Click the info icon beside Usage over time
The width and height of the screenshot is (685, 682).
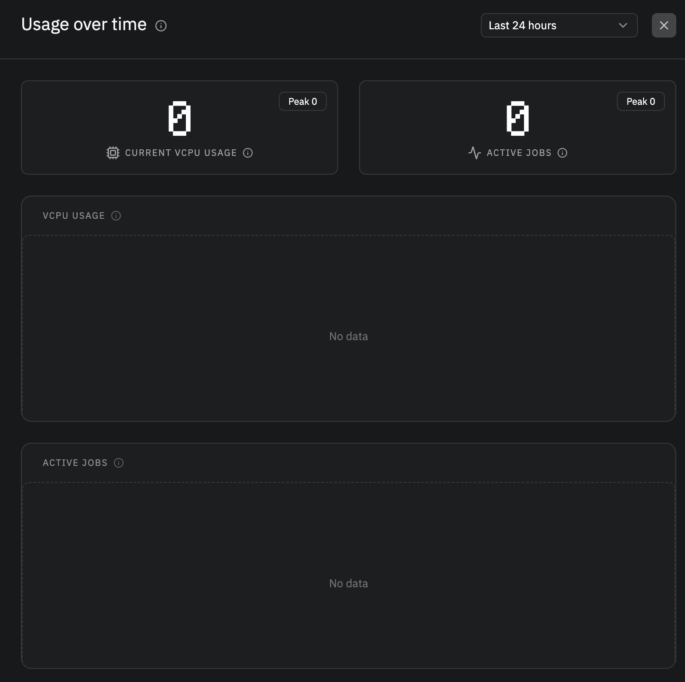point(161,26)
